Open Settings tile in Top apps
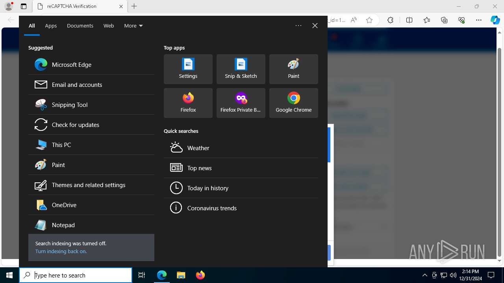Viewport: 504px width, 283px height. (x=188, y=69)
